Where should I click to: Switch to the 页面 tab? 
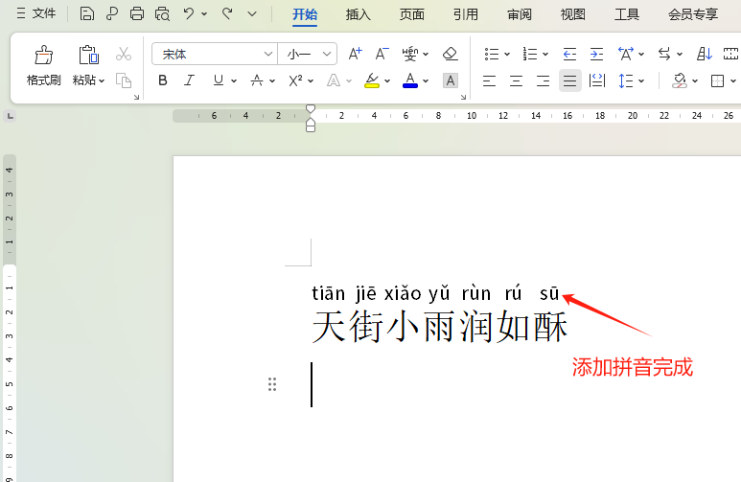[x=412, y=14]
